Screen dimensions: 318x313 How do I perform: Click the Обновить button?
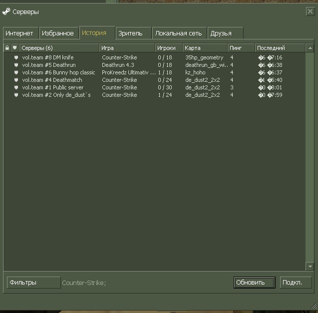(x=254, y=283)
